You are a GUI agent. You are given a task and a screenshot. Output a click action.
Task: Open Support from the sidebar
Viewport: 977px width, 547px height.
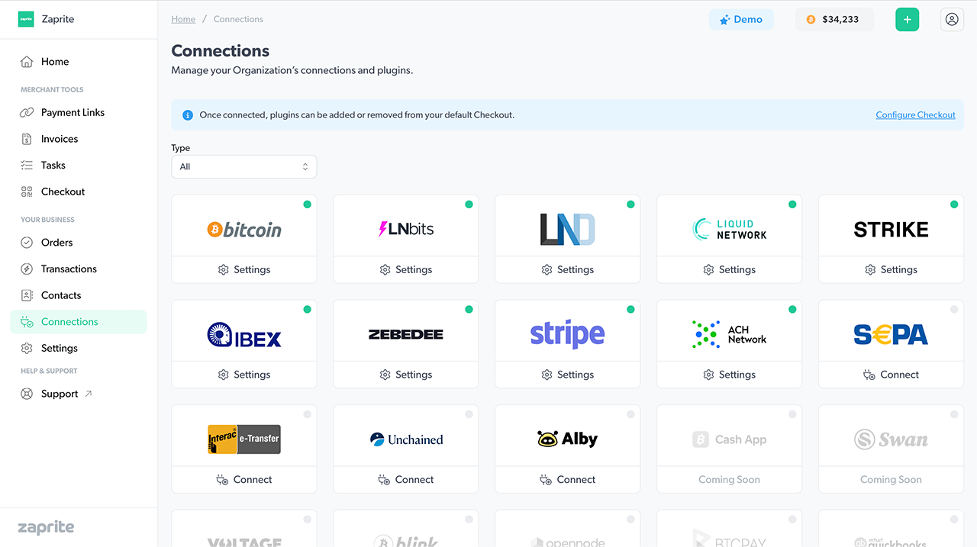(78, 394)
